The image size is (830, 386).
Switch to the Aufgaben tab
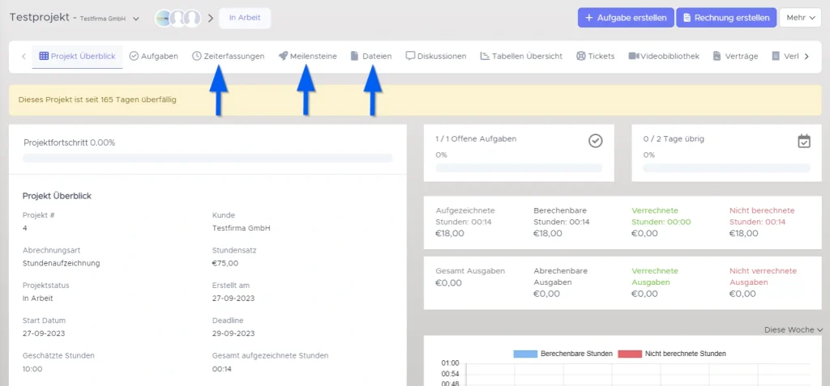153,57
